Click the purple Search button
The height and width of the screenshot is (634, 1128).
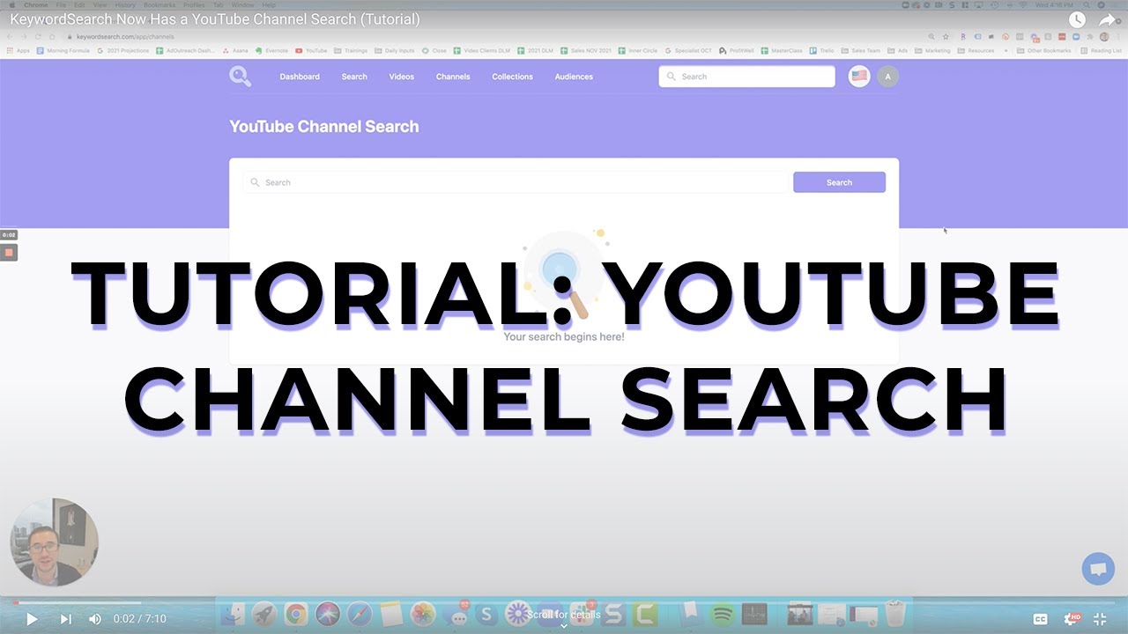click(x=839, y=182)
